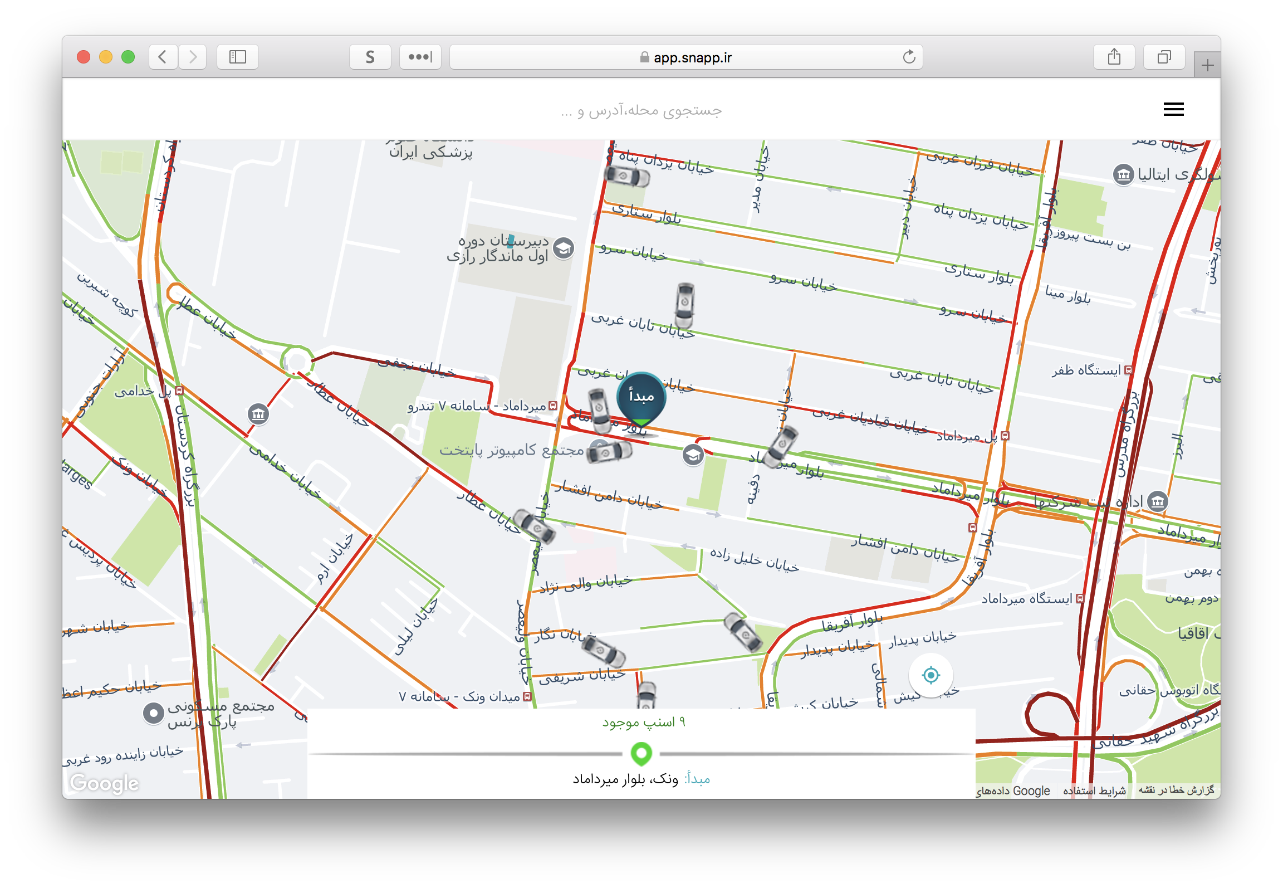
Task: Click the car beside مجتمع کامپیوتر پایتخت
Action: pos(609,452)
